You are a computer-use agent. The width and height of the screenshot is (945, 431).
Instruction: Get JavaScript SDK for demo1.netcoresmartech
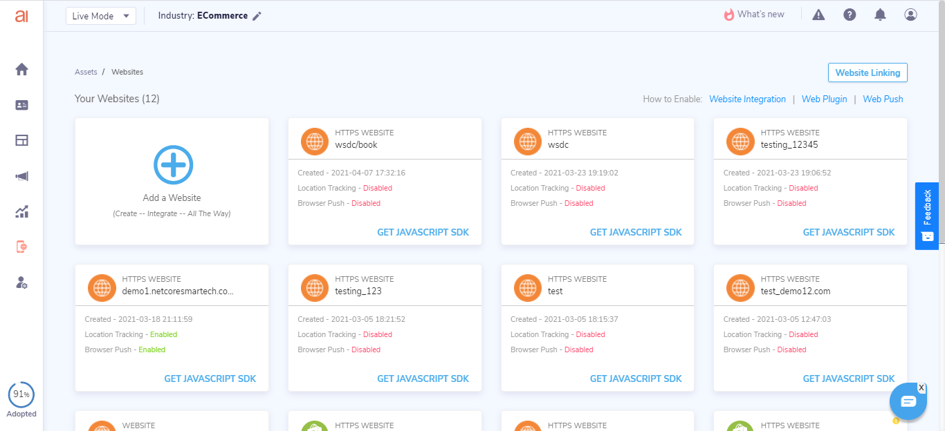210,379
